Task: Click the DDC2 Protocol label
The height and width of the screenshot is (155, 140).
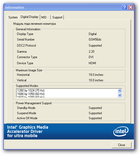Action: pyautogui.click(x=26, y=46)
